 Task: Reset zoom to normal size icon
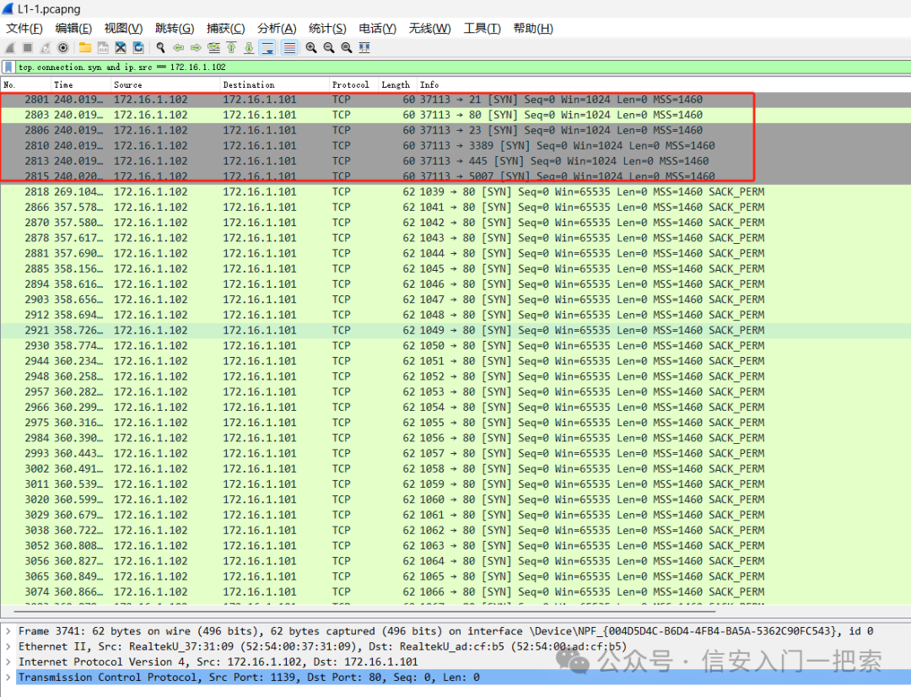347,47
